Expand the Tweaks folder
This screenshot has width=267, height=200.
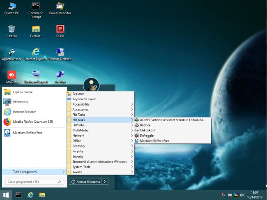(x=101, y=172)
